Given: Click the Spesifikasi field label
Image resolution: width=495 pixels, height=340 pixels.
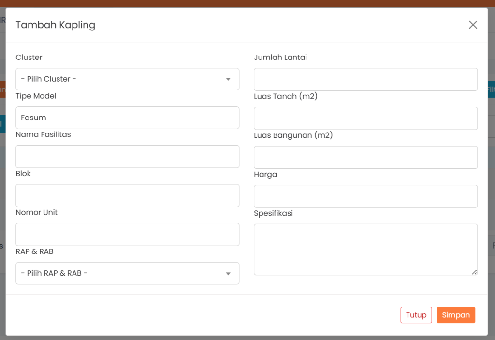Looking at the screenshot, I should [x=273, y=213].
